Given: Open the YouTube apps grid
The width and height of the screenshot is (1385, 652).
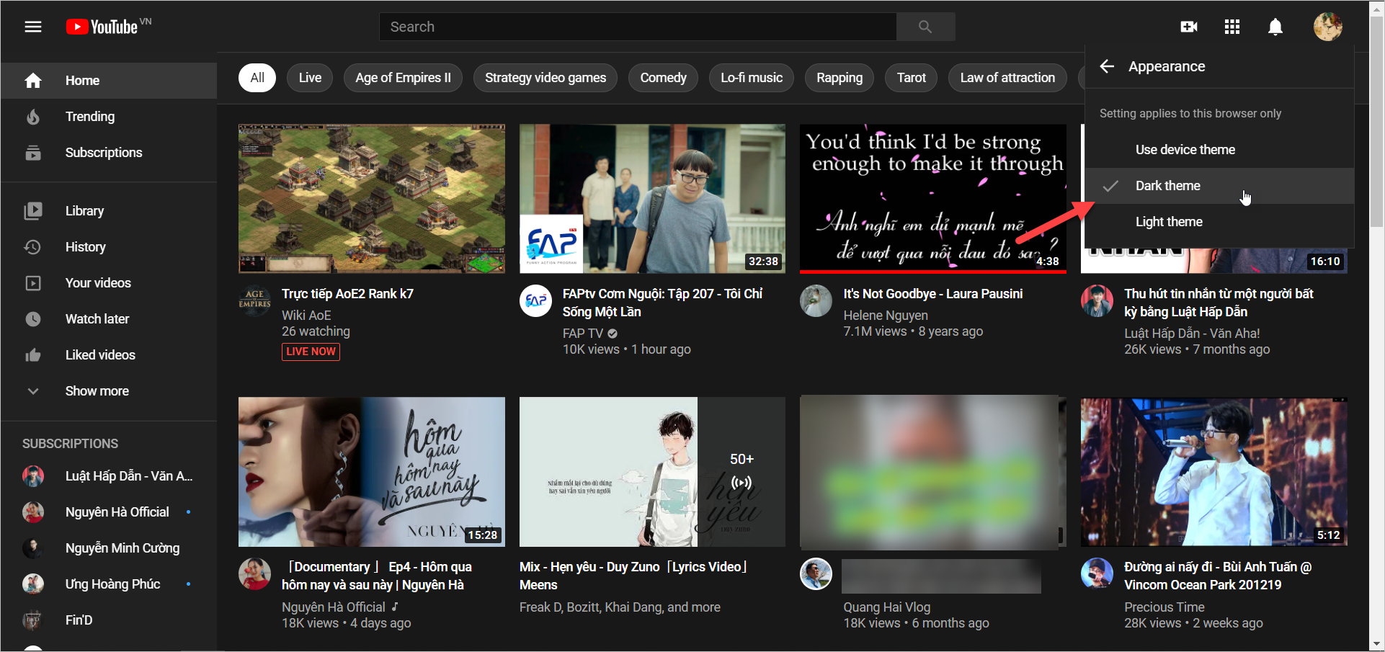Looking at the screenshot, I should (x=1232, y=27).
